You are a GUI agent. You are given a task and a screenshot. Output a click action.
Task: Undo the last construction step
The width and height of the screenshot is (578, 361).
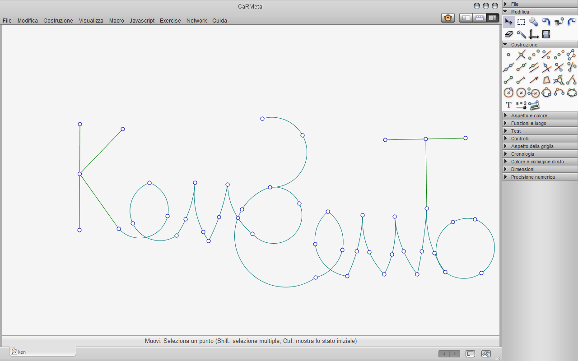546,22
